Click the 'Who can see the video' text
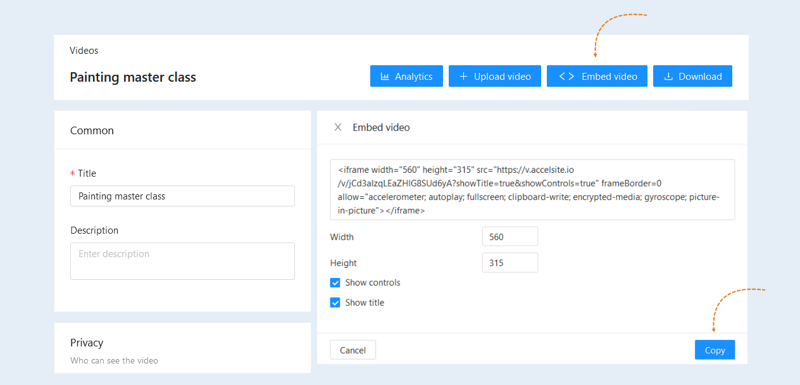The image size is (800, 385). [x=114, y=361]
